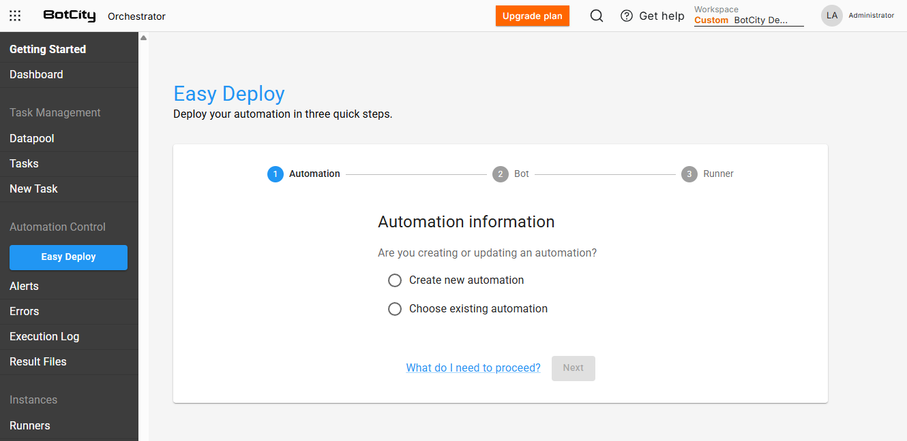
Task: Click the Runner step label
Action: coord(719,174)
